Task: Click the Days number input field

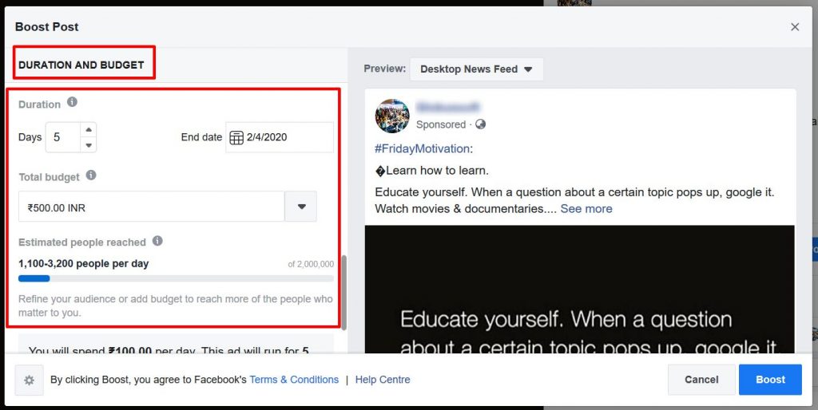Action: 63,137
